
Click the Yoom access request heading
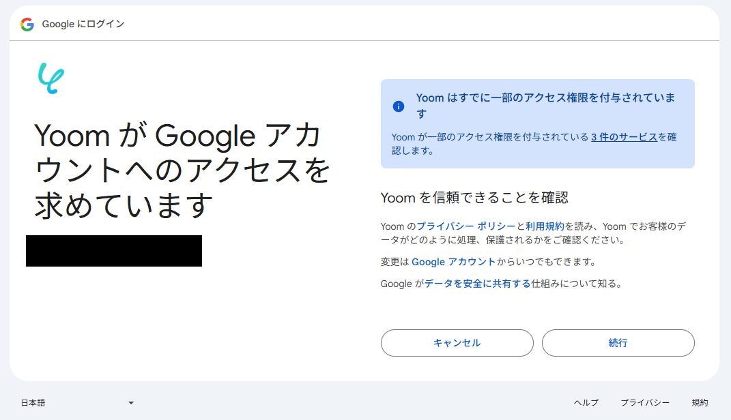(x=182, y=170)
